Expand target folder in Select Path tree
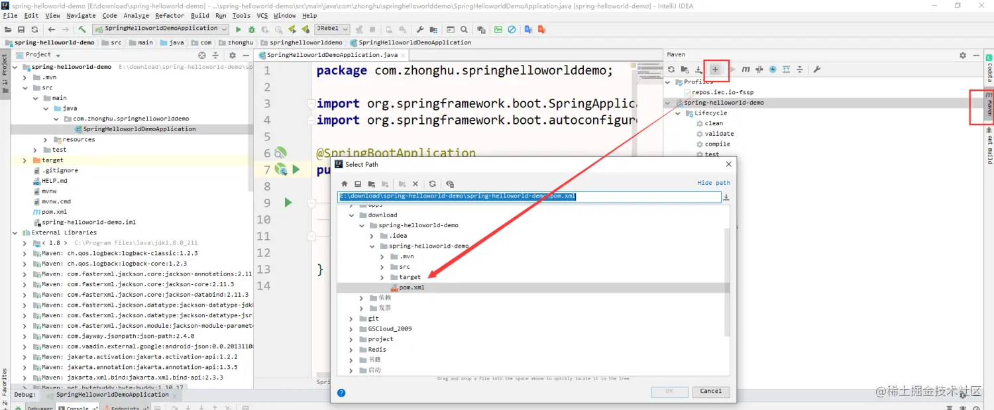The height and width of the screenshot is (410, 994). (382, 277)
